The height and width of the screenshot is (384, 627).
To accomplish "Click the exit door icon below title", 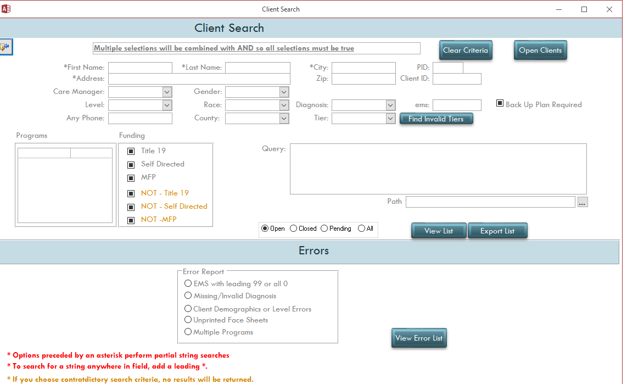I will coord(7,47).
